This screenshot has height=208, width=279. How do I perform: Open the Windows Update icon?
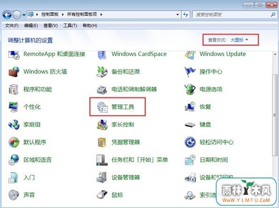coord(190,55)
